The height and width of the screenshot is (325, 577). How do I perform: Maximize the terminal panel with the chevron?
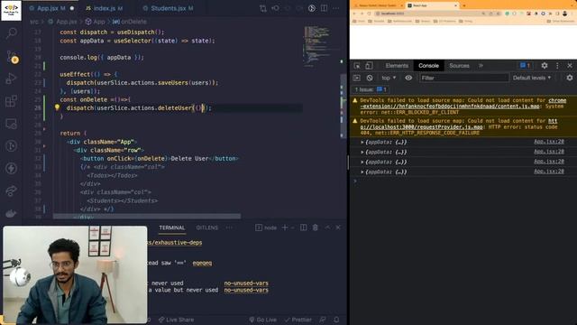(x=327, y=227)
